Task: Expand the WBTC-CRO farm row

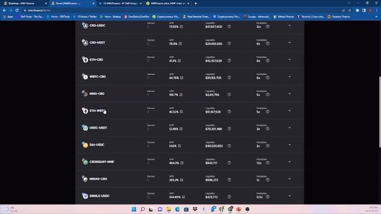Action: point(289,77)
